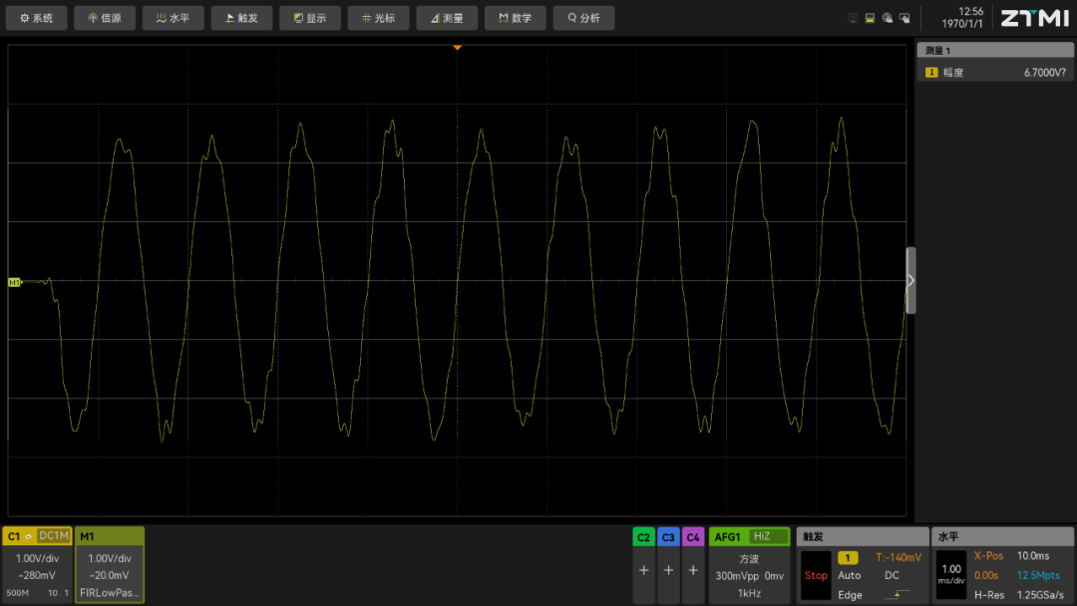Click C1 vertical scale 1.00V/div
The width and height of the screenshot is (1077, 606).
click(x=37, y=558)
